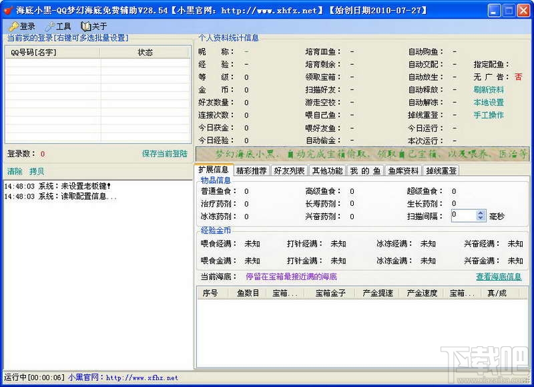
Task: Open the 登录 login menu
Action: (22, 26)
